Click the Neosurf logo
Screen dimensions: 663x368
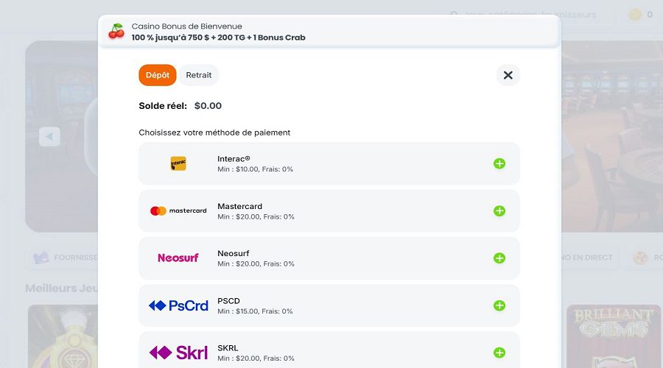[178, 258]
